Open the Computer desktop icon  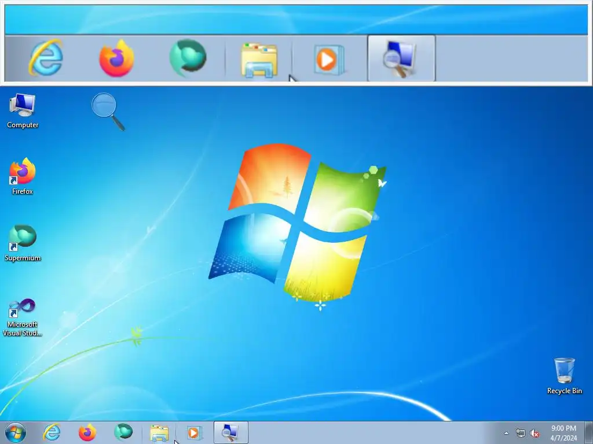click(23, 112)
